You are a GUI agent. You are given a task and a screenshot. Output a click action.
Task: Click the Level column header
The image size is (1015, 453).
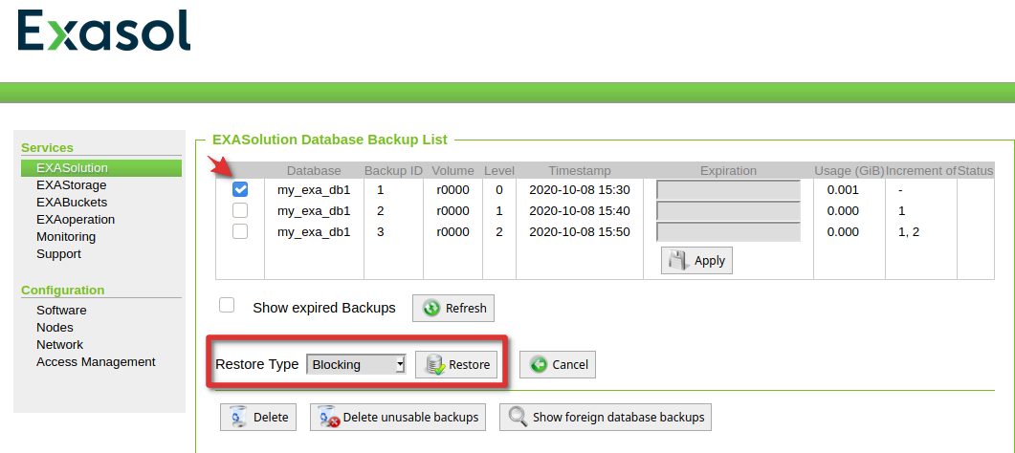[x=499, y=171]
